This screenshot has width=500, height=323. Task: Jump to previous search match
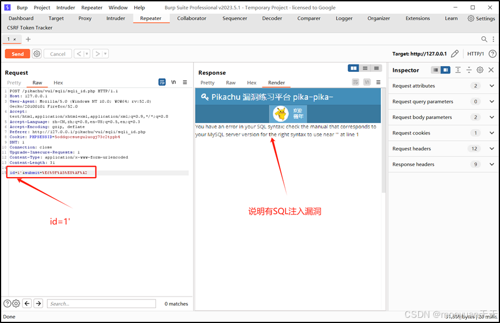pyautogui.click(x=27, y=303)
